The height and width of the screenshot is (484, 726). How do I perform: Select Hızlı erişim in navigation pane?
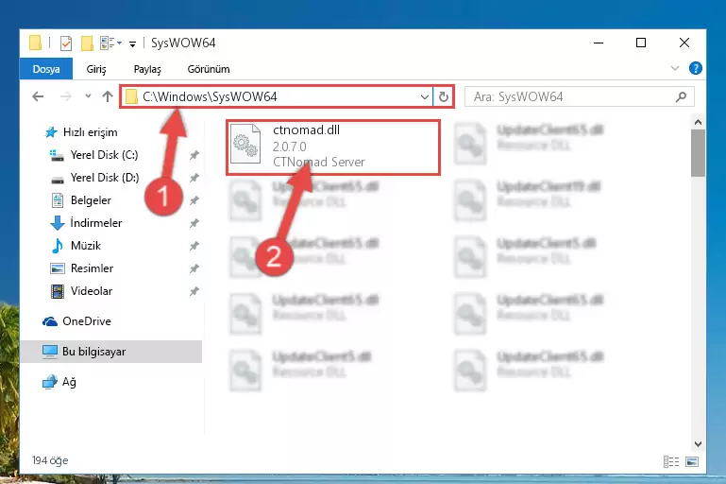(81, 132)
